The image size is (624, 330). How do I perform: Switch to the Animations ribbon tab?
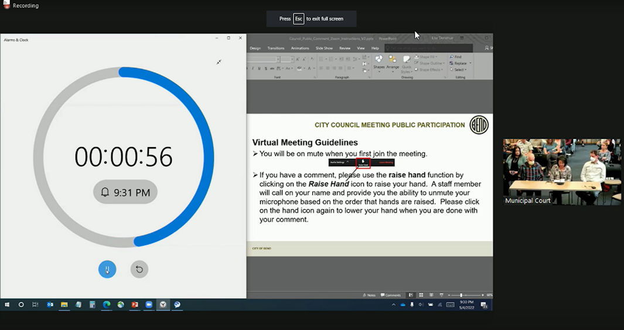point(300,48)
